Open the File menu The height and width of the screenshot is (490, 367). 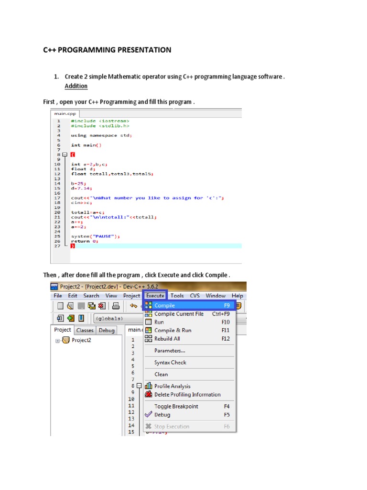pos(58,296)
